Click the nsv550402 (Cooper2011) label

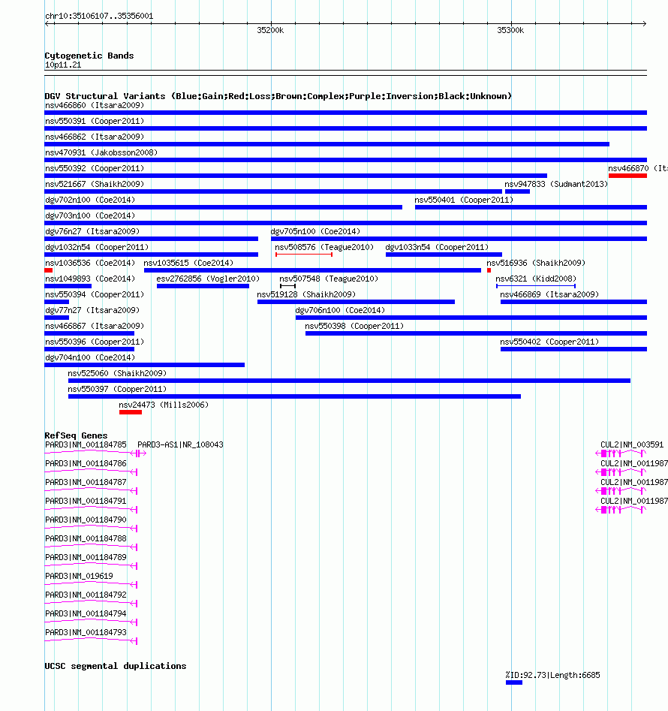[549, 342]
